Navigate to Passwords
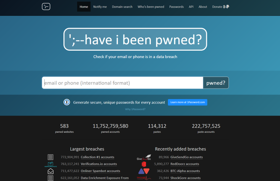 coord(176,7)
